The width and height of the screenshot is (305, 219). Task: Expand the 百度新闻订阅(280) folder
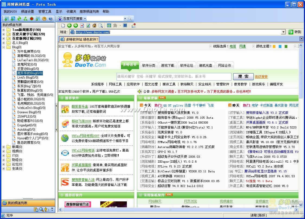click(4, 38)
